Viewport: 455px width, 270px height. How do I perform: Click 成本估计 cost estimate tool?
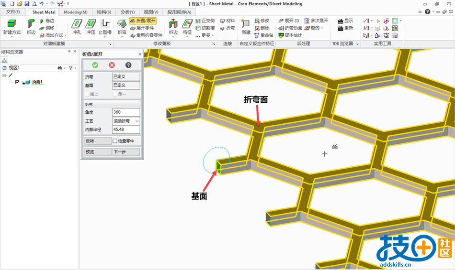(x=290, y=35)
